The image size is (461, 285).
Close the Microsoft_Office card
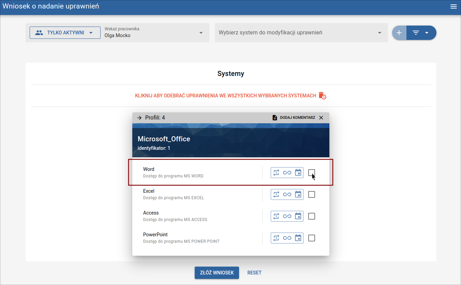coord(321,118)
